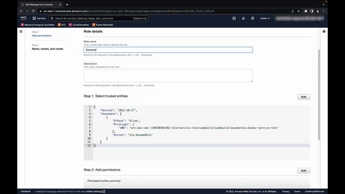This screenshot has width=345, height=194.
Task: Collapse the Statement fold at line 3
Action: [92, 114]
